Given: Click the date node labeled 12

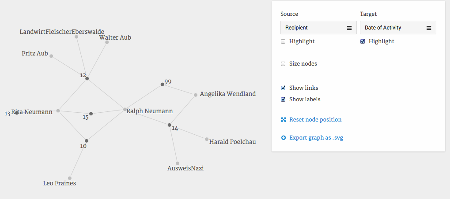Looking at the screenshot, I should point(87,78).
